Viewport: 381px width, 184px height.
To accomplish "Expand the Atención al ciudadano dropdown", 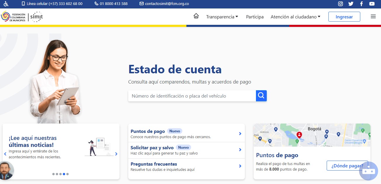I will click(295, 17).
